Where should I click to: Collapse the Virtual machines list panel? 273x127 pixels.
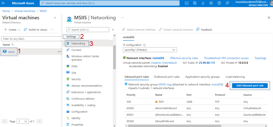tap(55, 18)
